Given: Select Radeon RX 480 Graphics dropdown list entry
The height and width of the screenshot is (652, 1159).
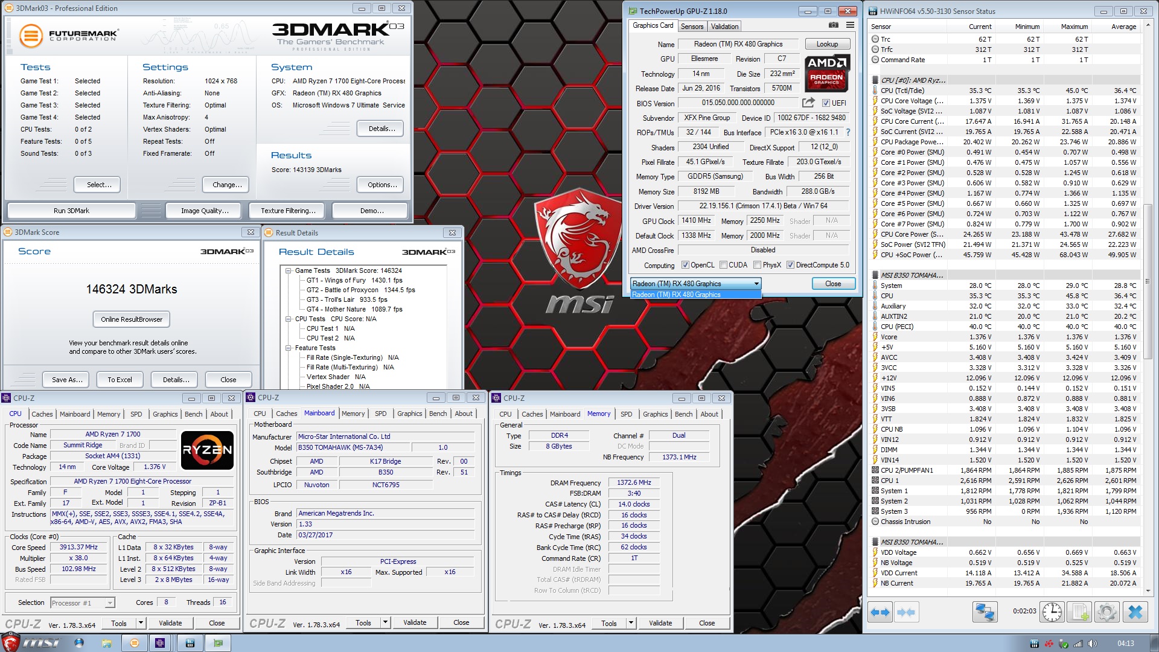Looking at the screenshot, I should tap(696, 295).
